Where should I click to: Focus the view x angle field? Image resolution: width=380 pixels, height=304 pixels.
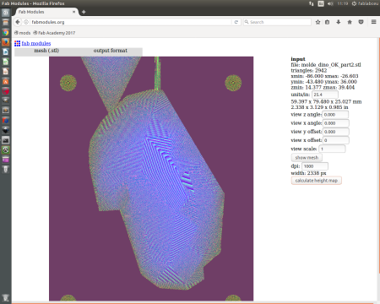336,123
